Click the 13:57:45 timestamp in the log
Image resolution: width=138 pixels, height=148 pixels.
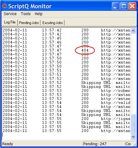pos(52,38)
